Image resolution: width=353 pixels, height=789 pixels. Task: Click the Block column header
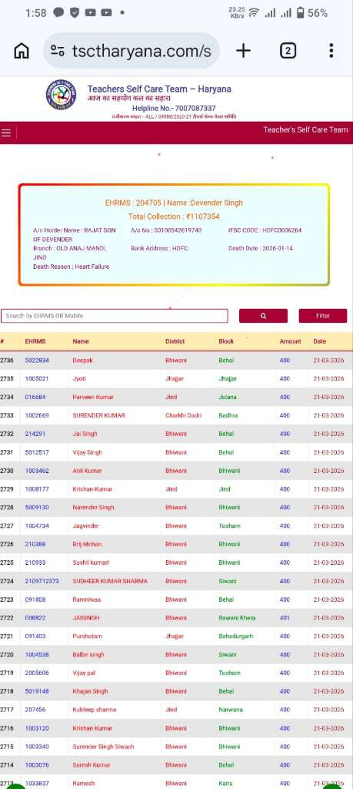tap(226, 341)
